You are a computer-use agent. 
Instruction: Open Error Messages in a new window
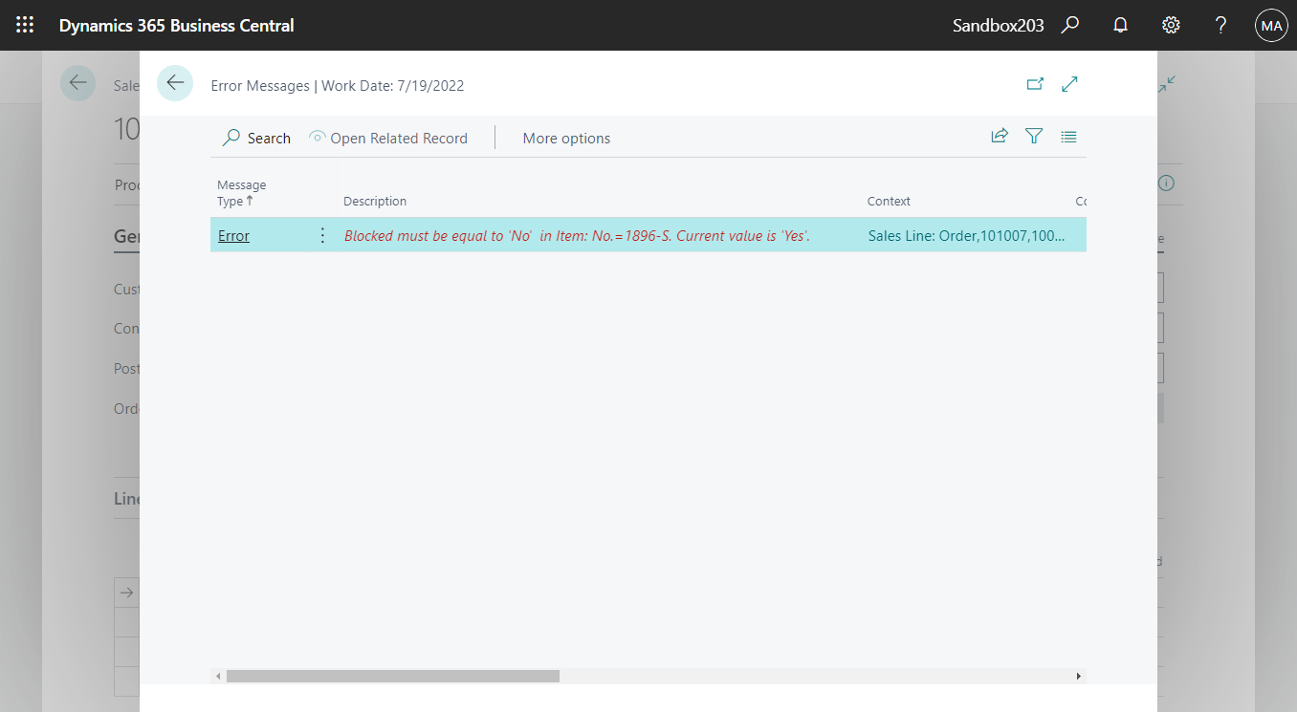(x=1035, y=84)
